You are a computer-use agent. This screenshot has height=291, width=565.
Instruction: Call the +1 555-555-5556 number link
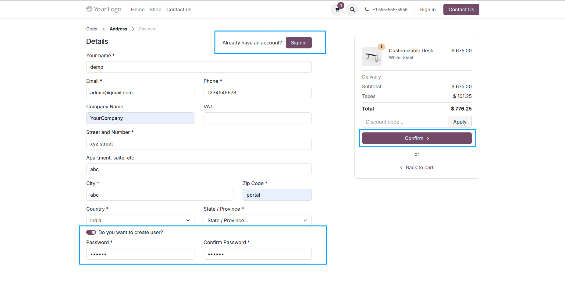click(x=390, y=9)
